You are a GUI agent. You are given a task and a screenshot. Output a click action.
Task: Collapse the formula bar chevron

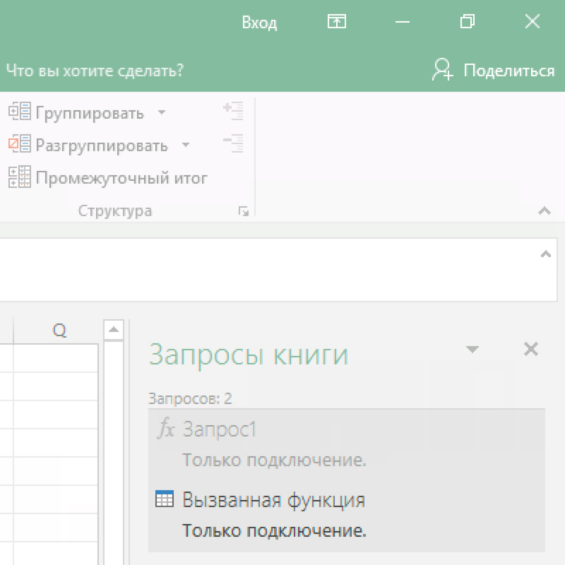[x=546, y=254]
